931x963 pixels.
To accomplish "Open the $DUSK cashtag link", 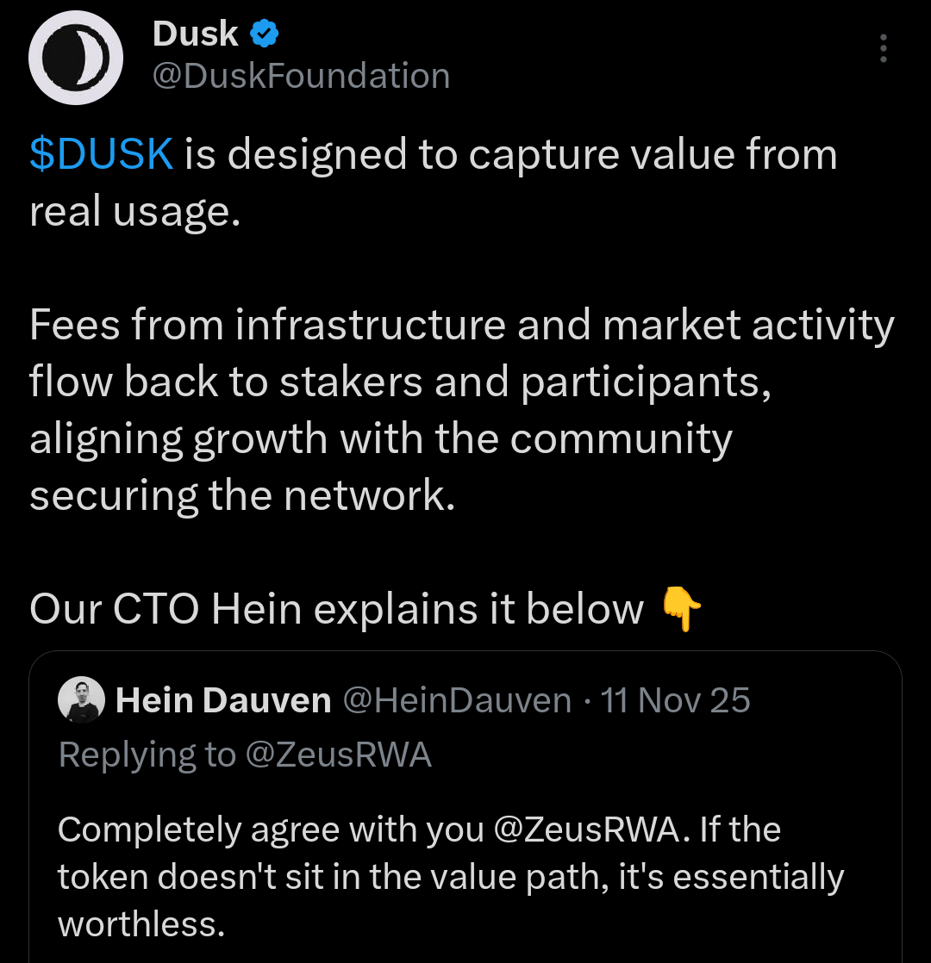I will (102, 155).
